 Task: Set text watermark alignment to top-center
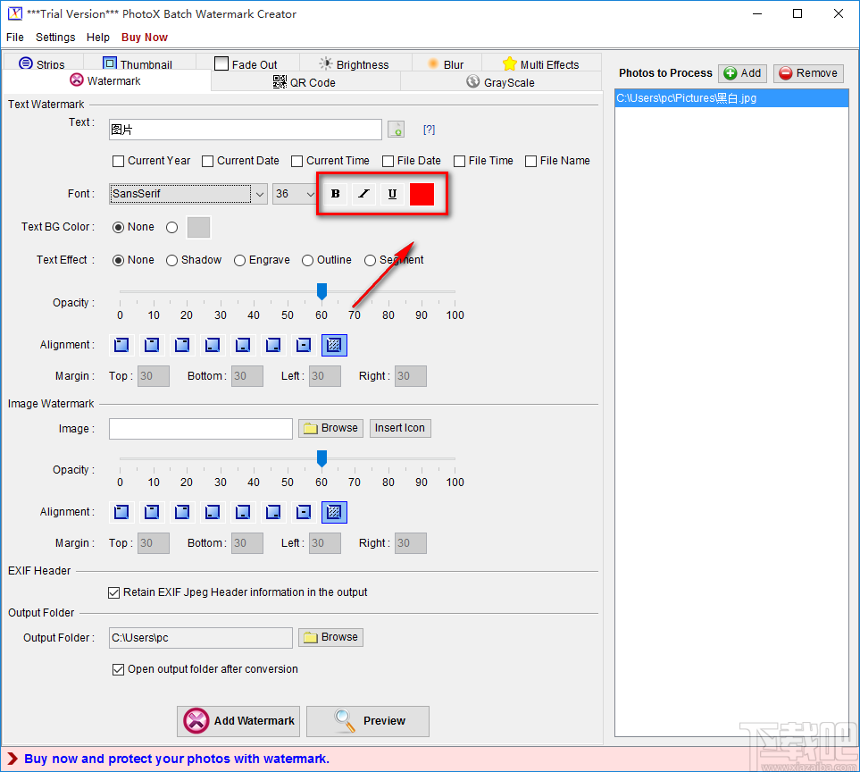pyautogui.click(x=152, y=345)
